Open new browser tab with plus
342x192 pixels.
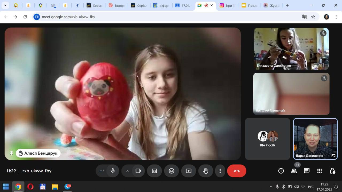coord(287,5)
